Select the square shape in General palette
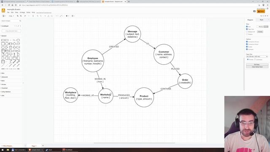 [3, 44]
